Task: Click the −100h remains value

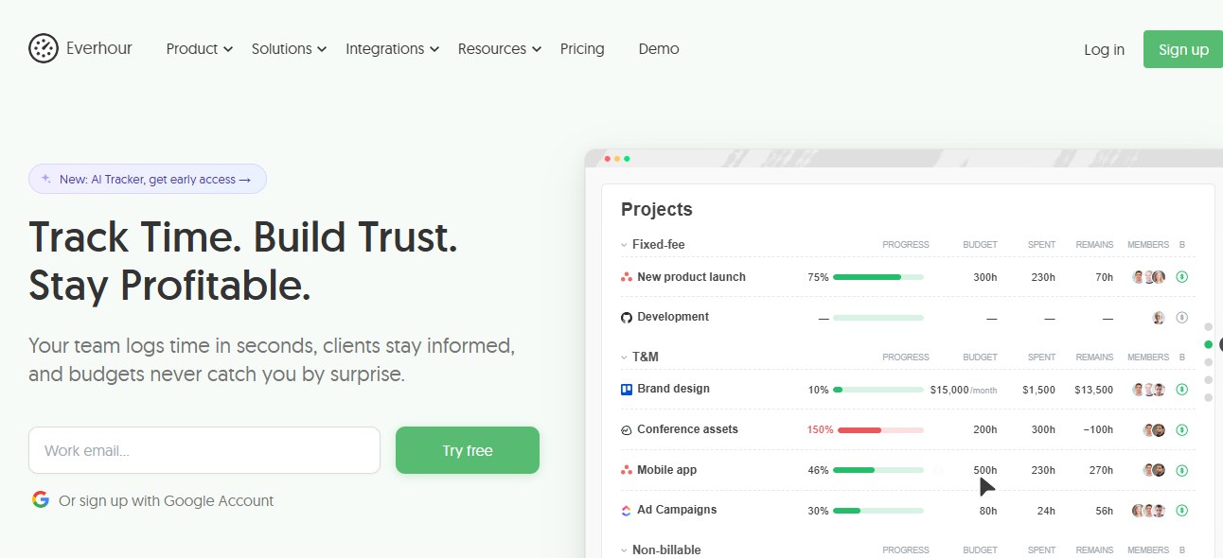Action: pyautogui.click(x=1098, y=429)
